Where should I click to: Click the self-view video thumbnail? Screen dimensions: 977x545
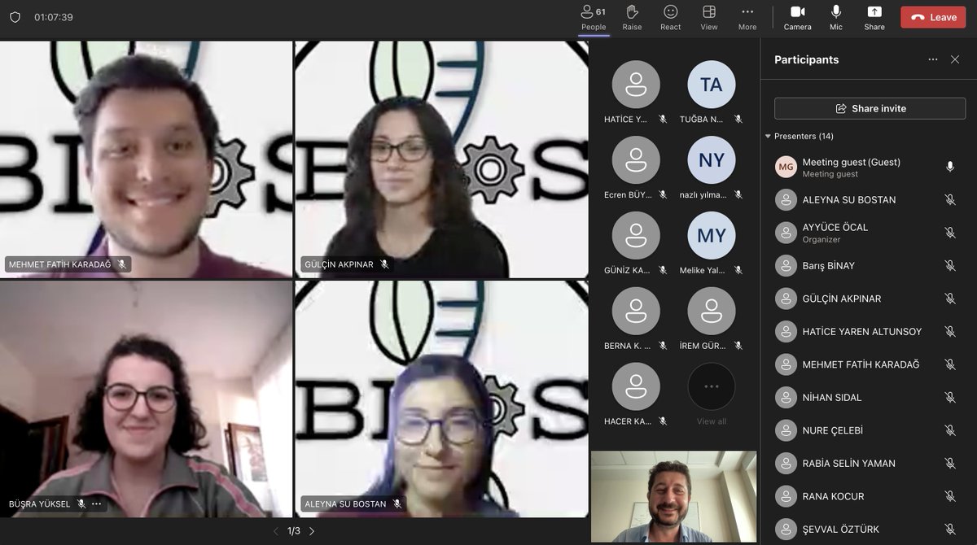tap(673, 496)
